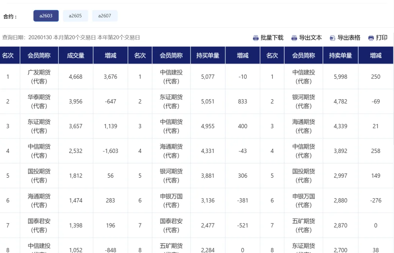Click short position value 2,870

[x=340, y=225]
